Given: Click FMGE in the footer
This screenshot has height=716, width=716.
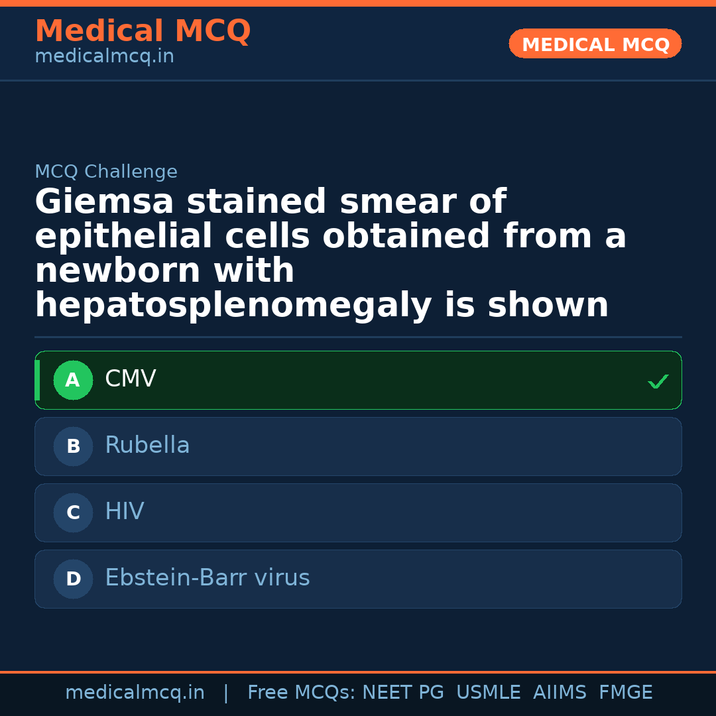Looking at the screenshot, I should (x=625, y=693).
